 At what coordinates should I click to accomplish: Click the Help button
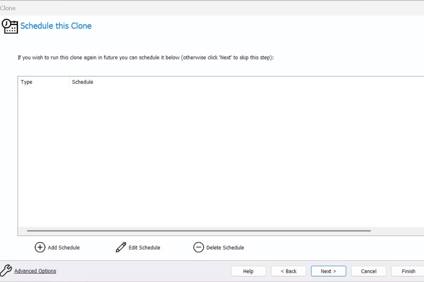click(x=248, y=271)
